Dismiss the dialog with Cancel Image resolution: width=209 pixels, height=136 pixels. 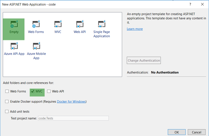[197, 132]
